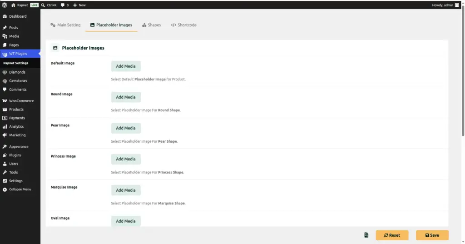
Task: Click the Pages icon in sidebar
Action: [5, 45]
